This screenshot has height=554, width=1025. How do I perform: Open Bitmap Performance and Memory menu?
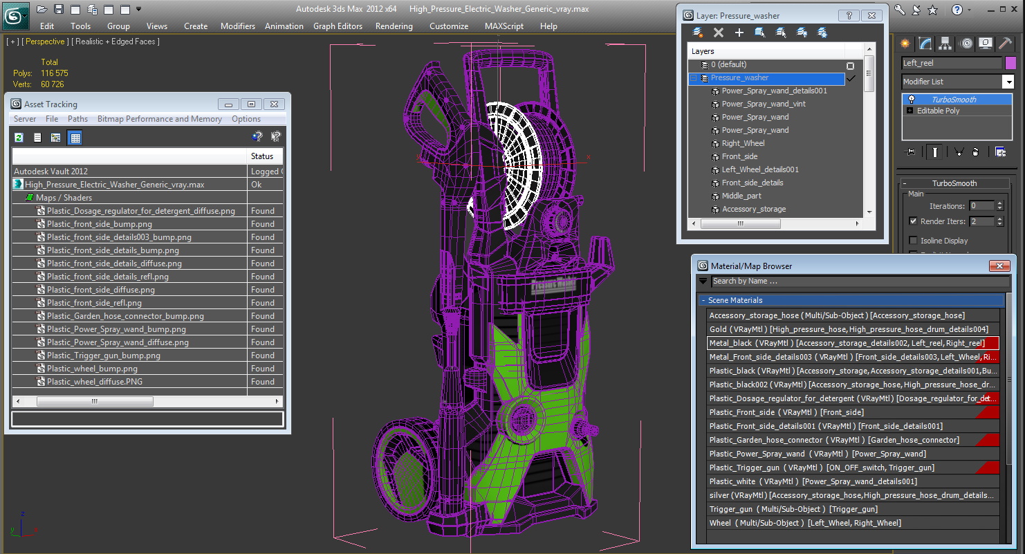click(160, 119)
